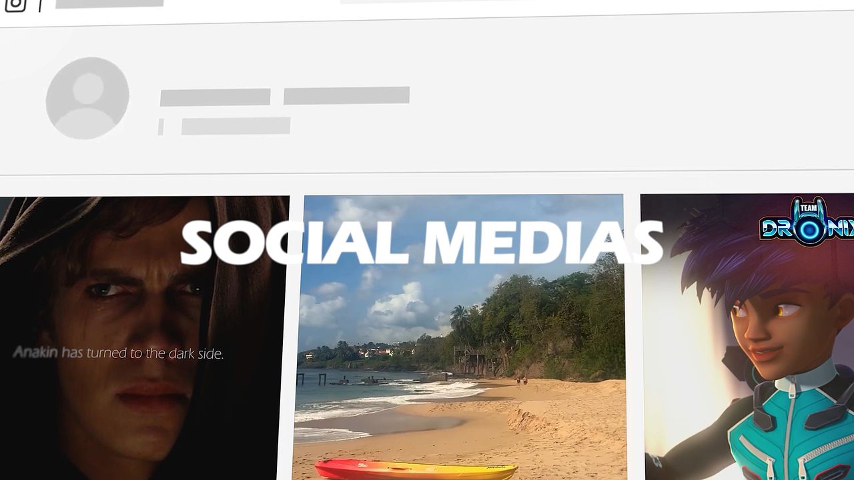Viewport: 854px width, 480px height.
Task: Click the small vertical bar before bio placeholder
Action: 161,127
